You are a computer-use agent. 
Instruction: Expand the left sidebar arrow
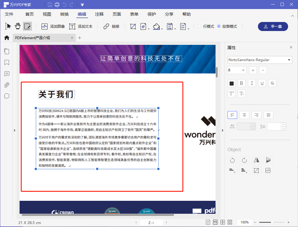coord(14,130)
